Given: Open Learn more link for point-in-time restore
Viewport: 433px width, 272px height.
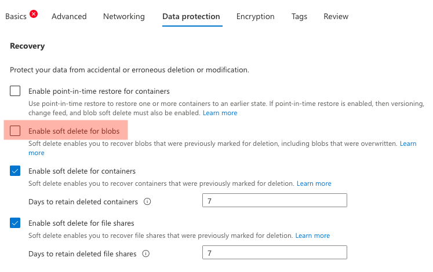Looking at the screenshot, I should (x=220, y=113).
